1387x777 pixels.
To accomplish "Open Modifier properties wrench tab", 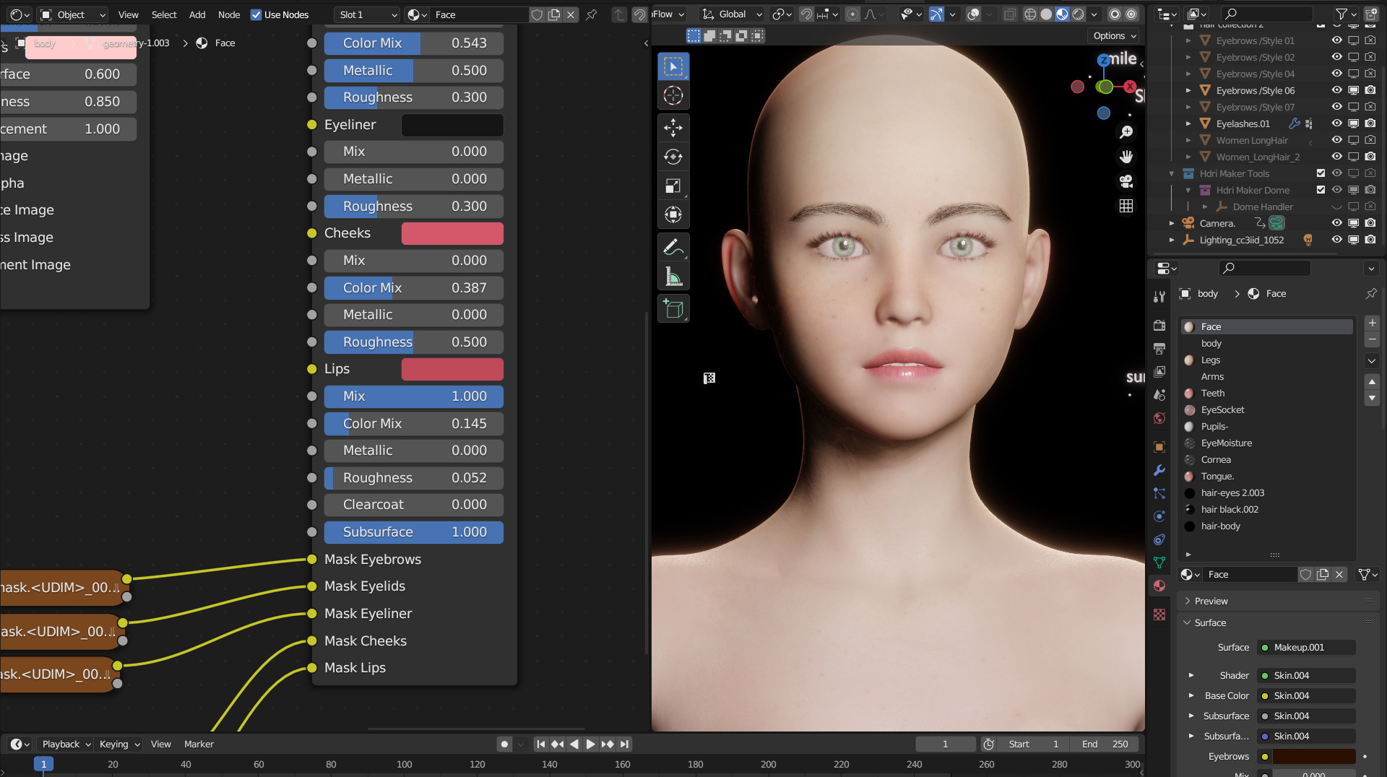I will point(1159,470).
